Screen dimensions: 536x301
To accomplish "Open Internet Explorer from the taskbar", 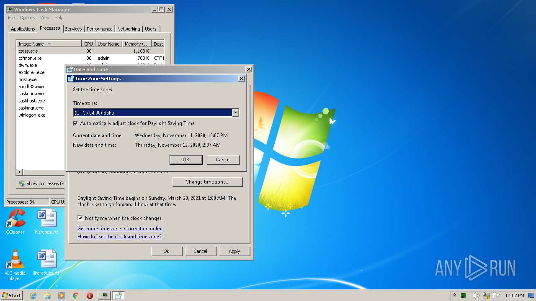I will pos(33,296).
